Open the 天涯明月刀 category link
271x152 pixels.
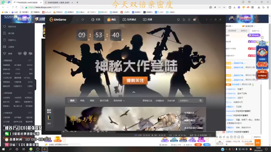[18, 86]
